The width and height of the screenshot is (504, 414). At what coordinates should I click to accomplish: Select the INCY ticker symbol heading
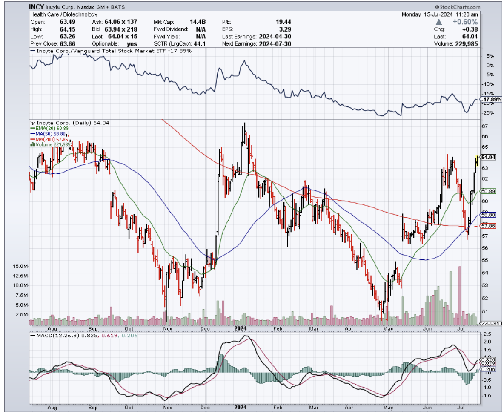[x=35, y=7]
